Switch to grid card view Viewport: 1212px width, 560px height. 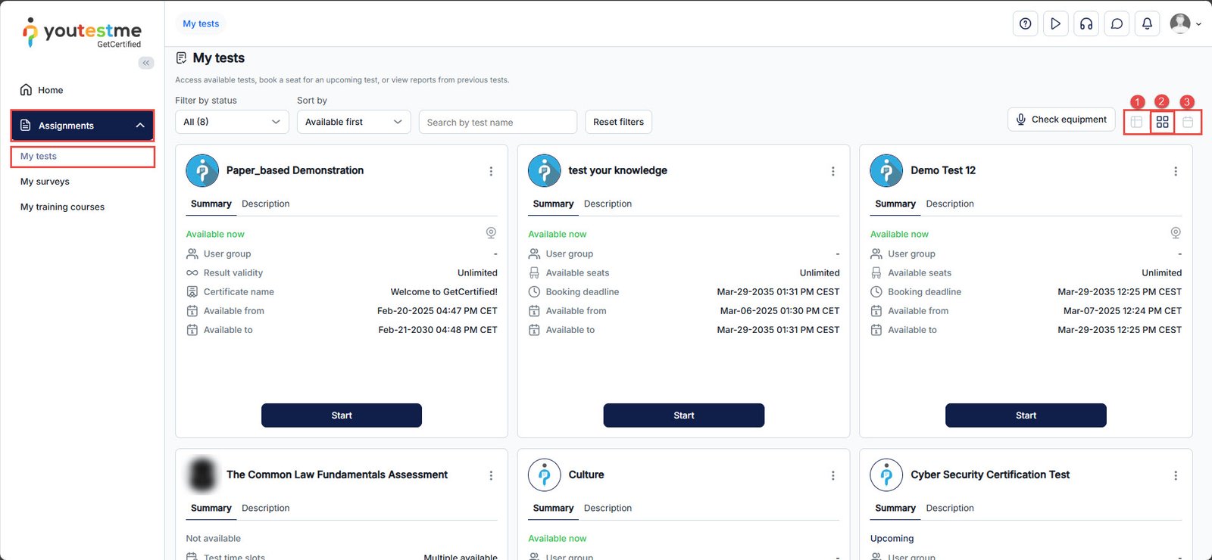(x=1162, y=122)
